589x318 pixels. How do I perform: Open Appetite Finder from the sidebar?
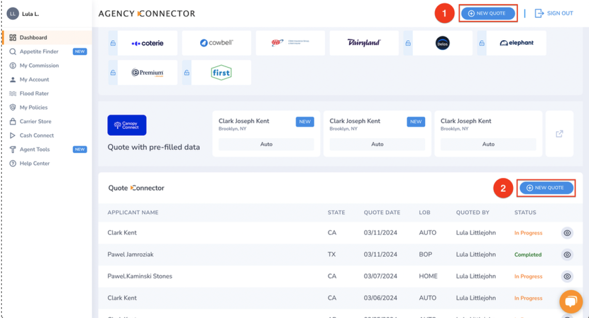(37, 51)
